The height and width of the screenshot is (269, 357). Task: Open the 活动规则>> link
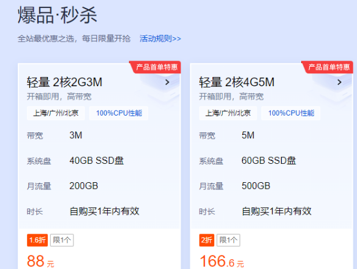[160, 39]
